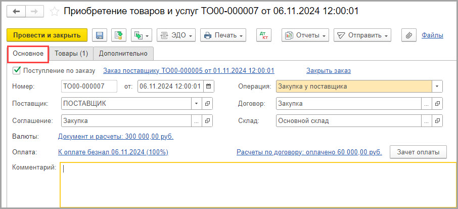Show Дт/Кт accounting entries

click(264, 35)
